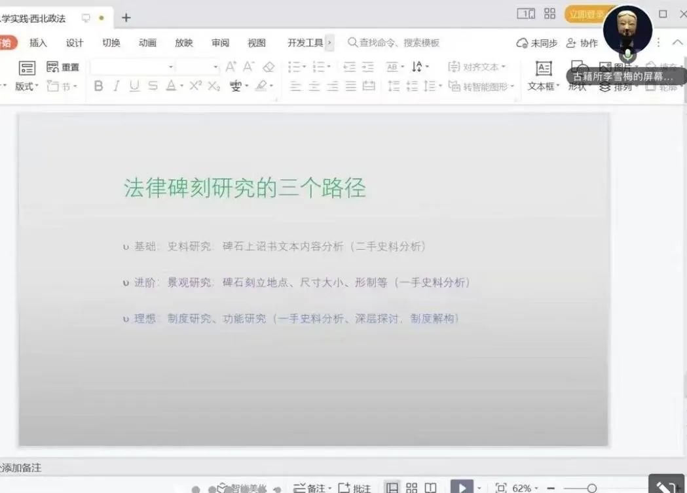Screen dimensions: 687x493
Task: Apply strikethrough to text
Action: click(153, 86)
